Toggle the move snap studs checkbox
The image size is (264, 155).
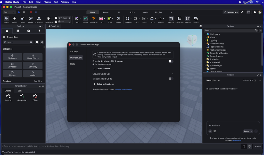pyautogui.click(x=56, y=18)
